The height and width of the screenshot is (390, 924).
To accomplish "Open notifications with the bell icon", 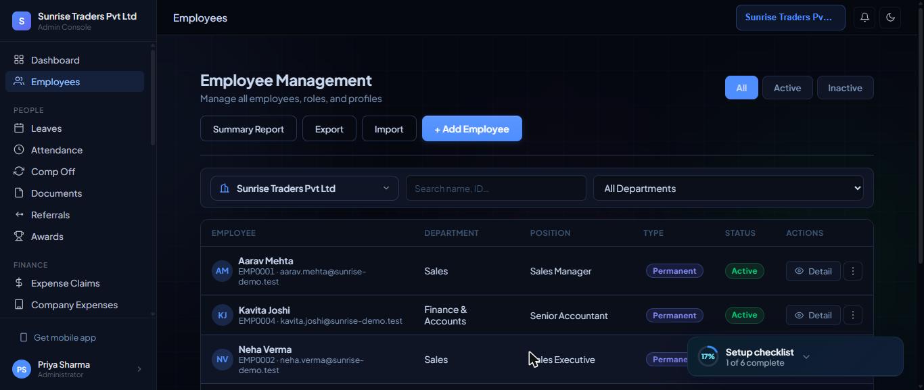I will (864, 18).
